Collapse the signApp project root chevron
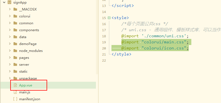 click(4, 2)
